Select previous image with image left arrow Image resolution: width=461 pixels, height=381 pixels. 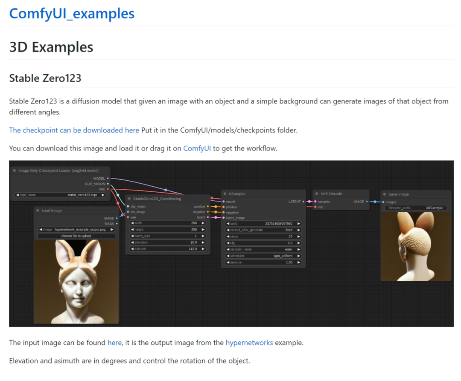tap(41, 230)
